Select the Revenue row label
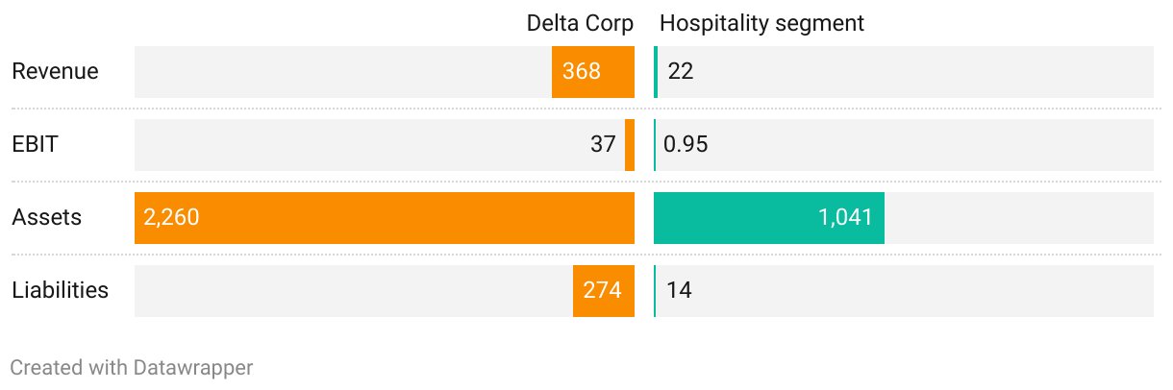 coord(55,71)
